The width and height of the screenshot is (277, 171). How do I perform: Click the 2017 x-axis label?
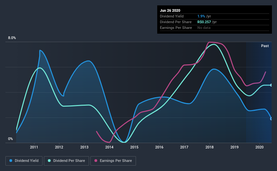[x=184, y=147]
